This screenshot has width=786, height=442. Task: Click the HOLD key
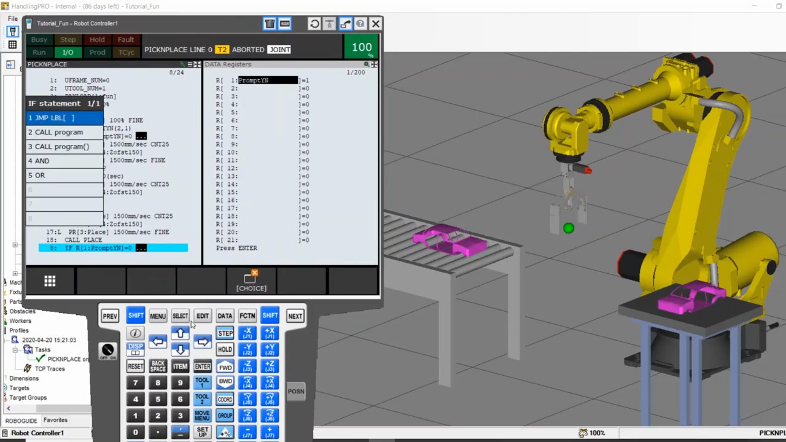(225, 349)
